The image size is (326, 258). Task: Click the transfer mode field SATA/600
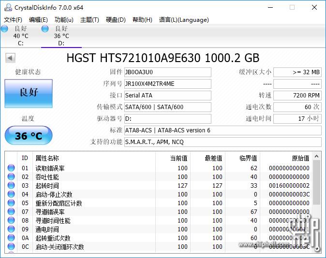coord(167,107)
